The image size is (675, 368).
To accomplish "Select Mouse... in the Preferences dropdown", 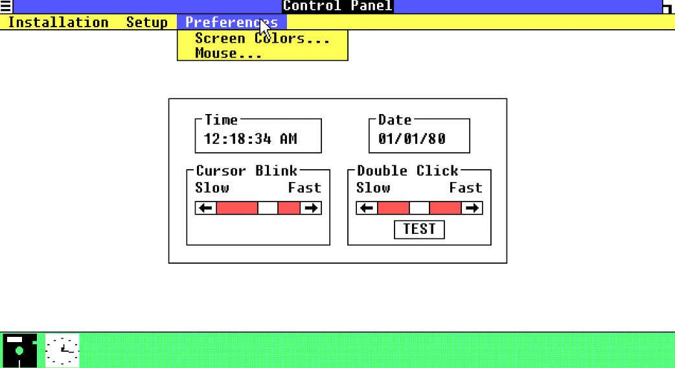I will point(229,54).
